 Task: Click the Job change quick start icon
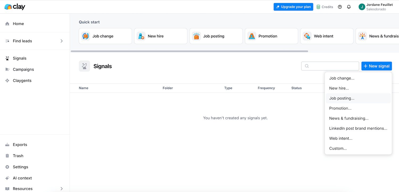point(86,36)
